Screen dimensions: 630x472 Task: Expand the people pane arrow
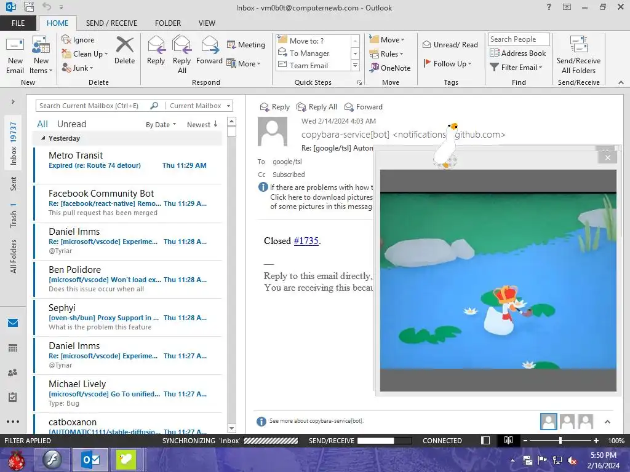click(607, 422)
